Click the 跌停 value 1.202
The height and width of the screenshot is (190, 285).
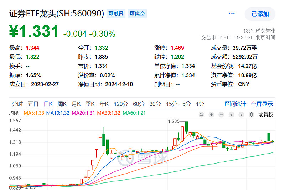(177, 57)
